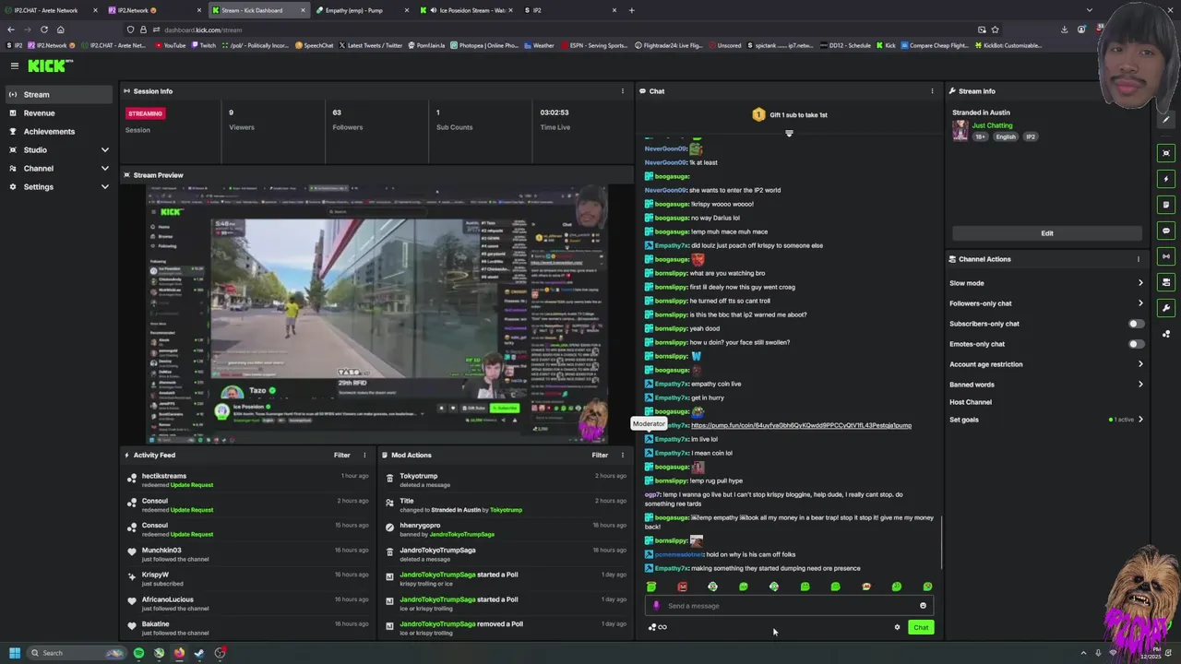The width and height of the screenshot is (1181, 664).
Task: Click the rewards dots icon in right rail
Action: 1166,334
